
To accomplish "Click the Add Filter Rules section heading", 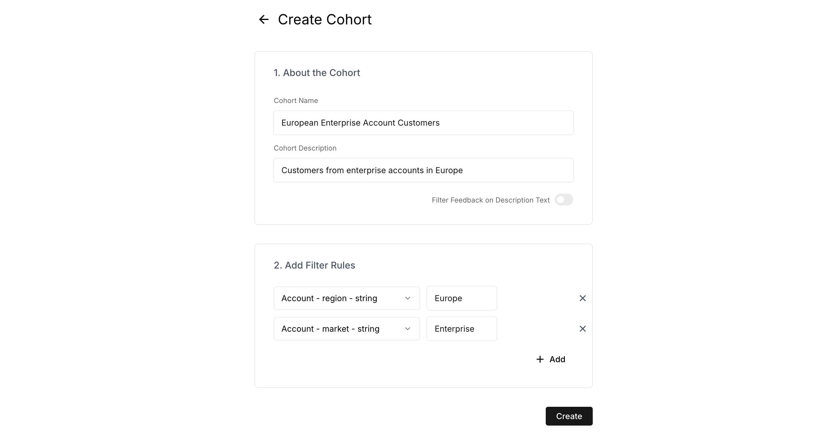I will 314,265.
